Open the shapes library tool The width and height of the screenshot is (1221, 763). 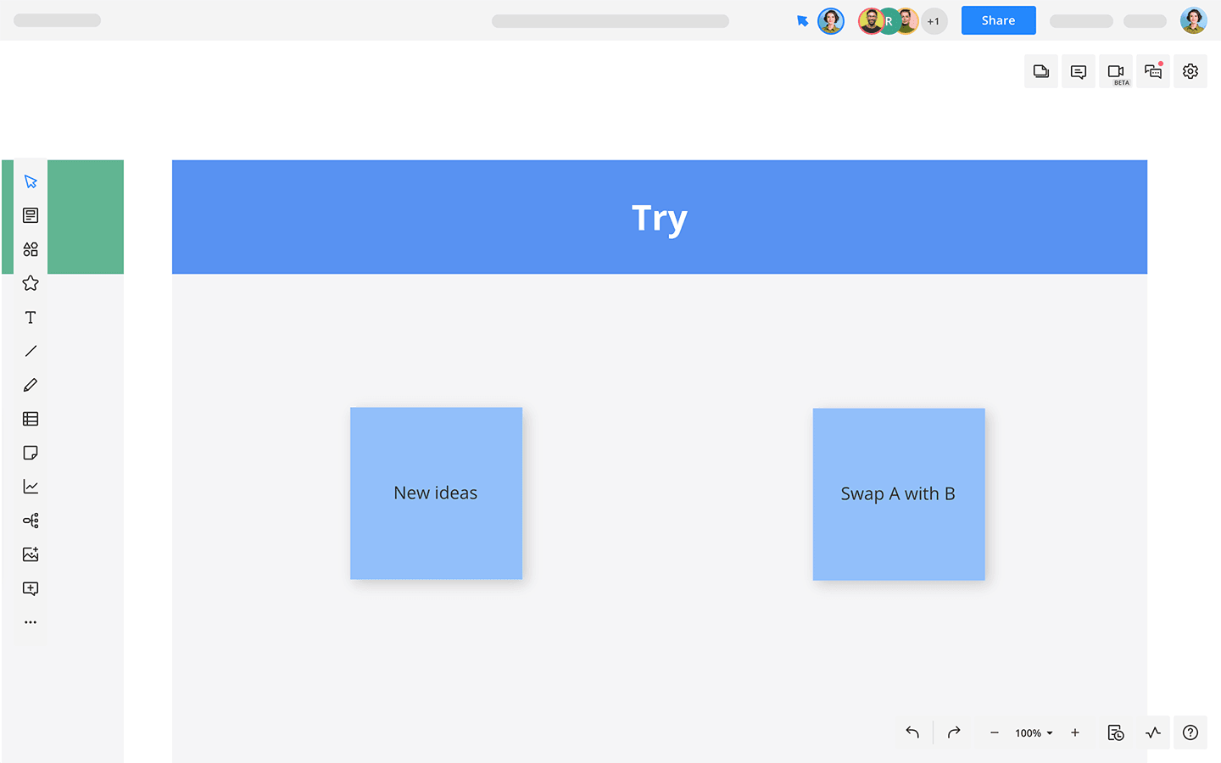[31, 249]
